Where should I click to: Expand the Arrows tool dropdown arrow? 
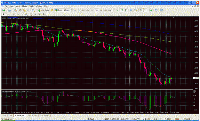pos(46,14)
